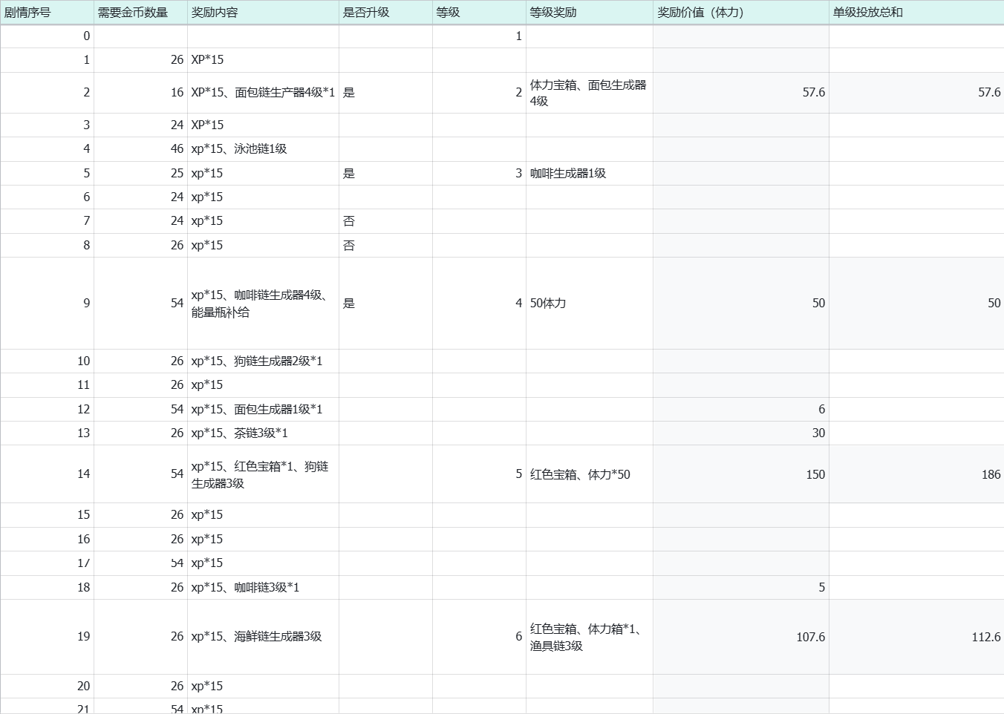Image resolution: width=1004 pixels, height=714 pixels.
Task: Click the reward value 6 in row 12
Action: pyautogui.click(x=741, y=410)
